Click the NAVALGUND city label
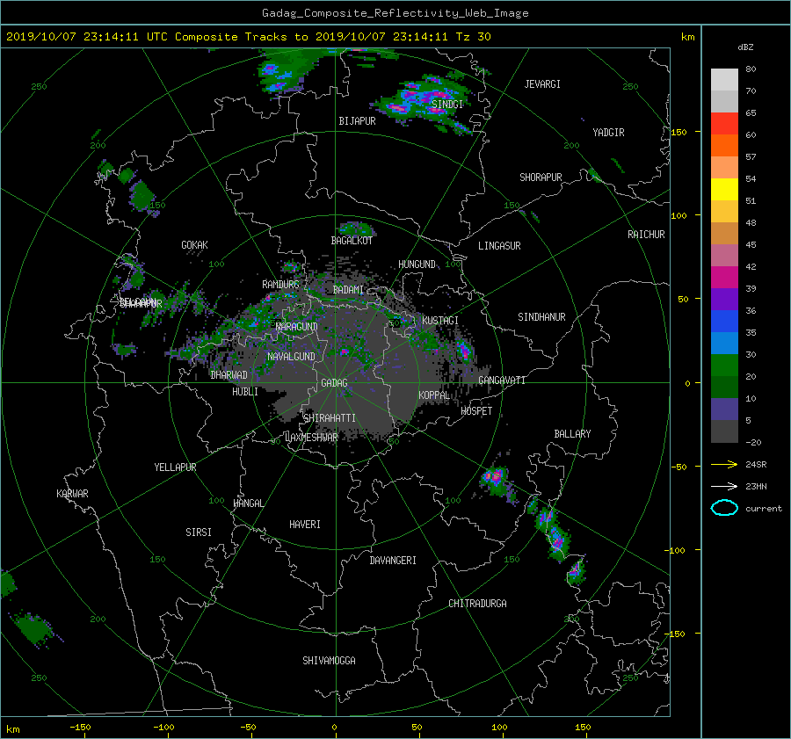791x739 pixels. coord(291,357)
